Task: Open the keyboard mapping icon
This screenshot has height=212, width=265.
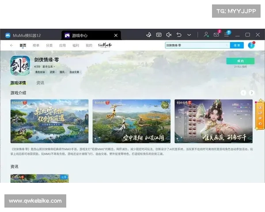Action: pos(159,35)
